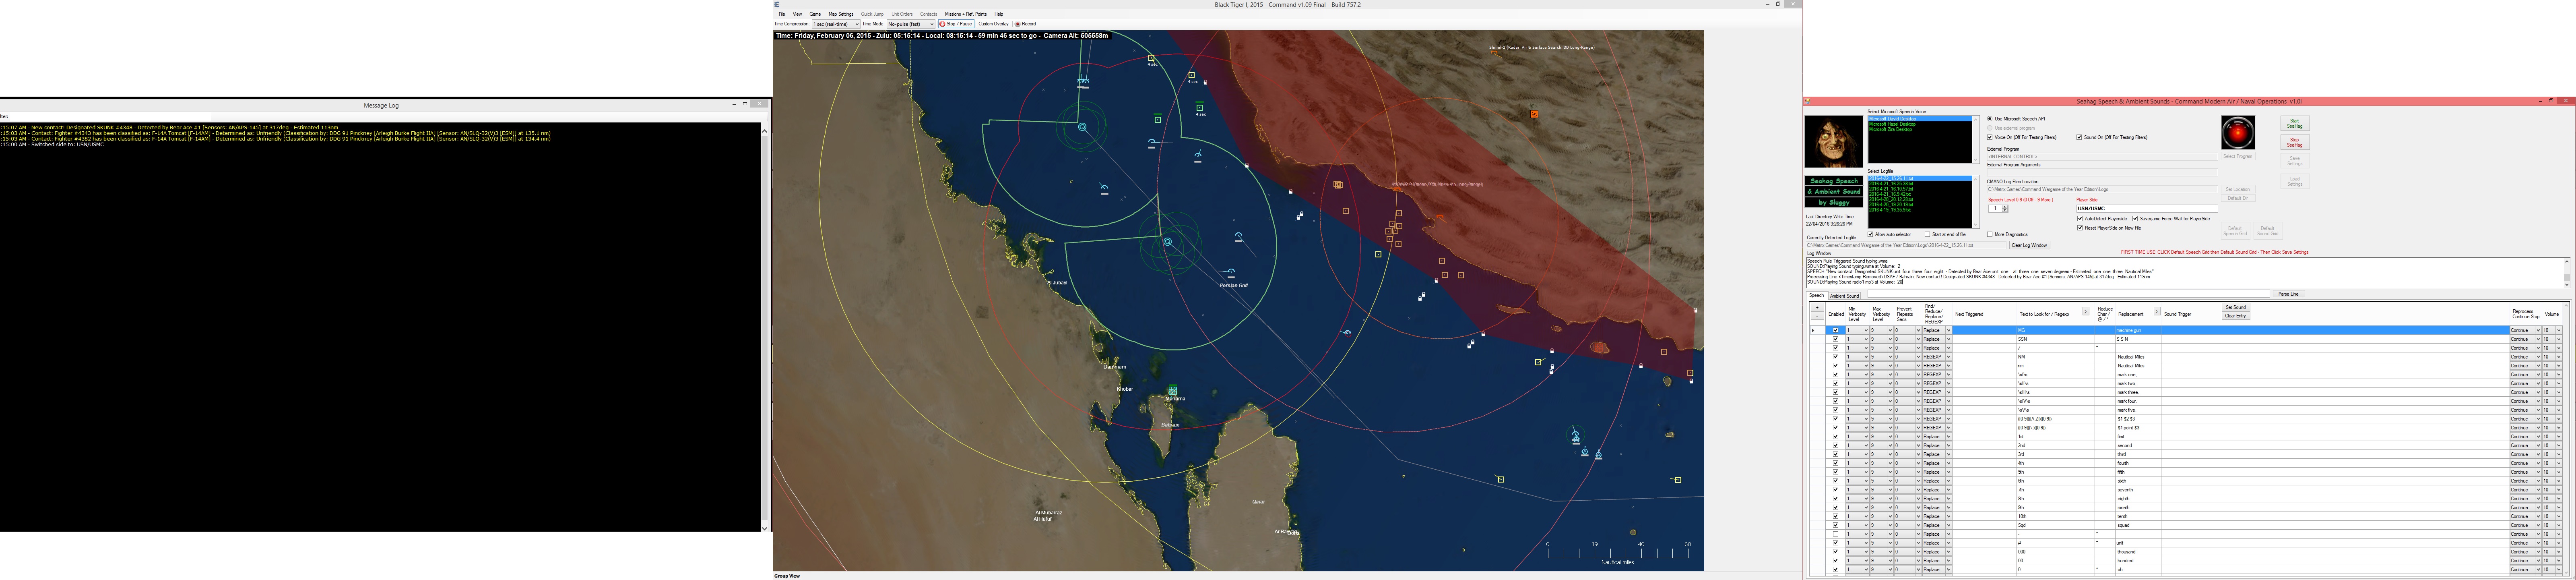The image size is (2576, 580).
Task: Click the Clear Log Window button
Action: (x=2030, y=245)
